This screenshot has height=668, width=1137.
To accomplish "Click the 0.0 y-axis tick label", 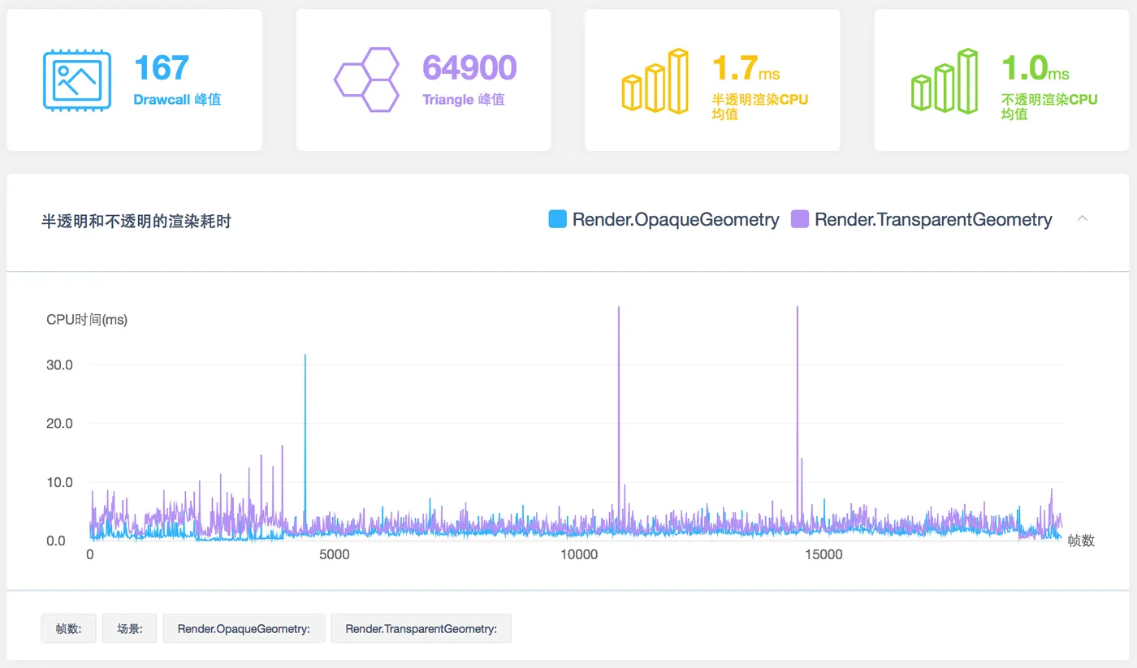I will (x=56, y=541).
